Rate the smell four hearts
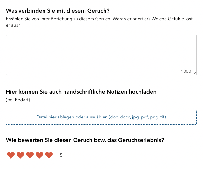Screen dimensions: 203x169 [39, 155]
